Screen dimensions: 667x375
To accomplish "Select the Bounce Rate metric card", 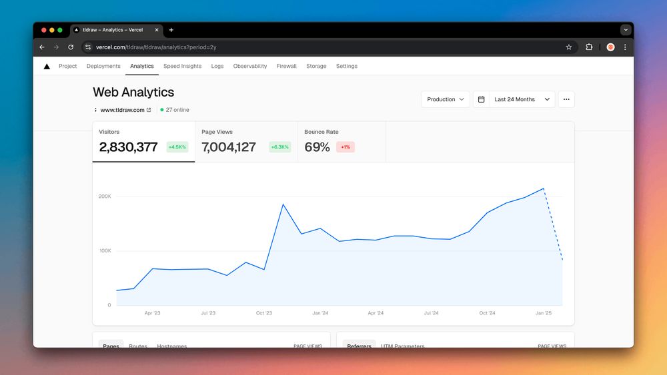I will (342, 142).
